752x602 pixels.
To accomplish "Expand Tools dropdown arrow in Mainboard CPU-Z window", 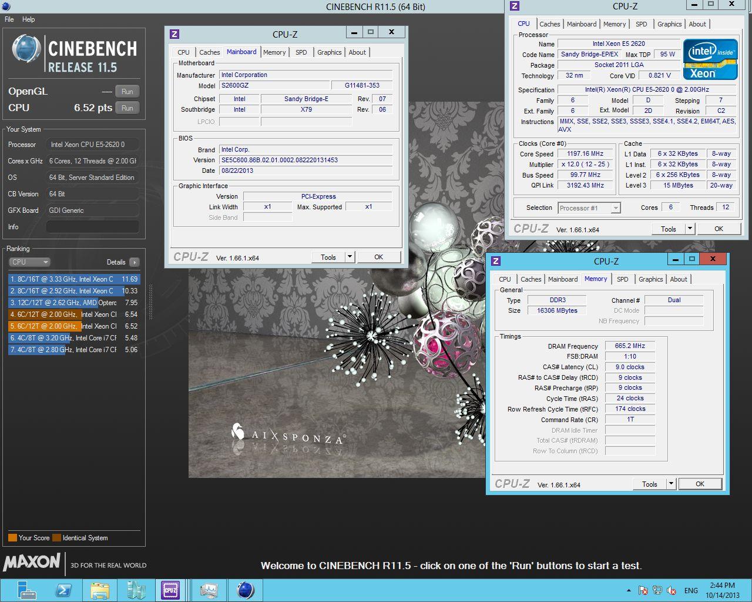I will coord(350,257).
